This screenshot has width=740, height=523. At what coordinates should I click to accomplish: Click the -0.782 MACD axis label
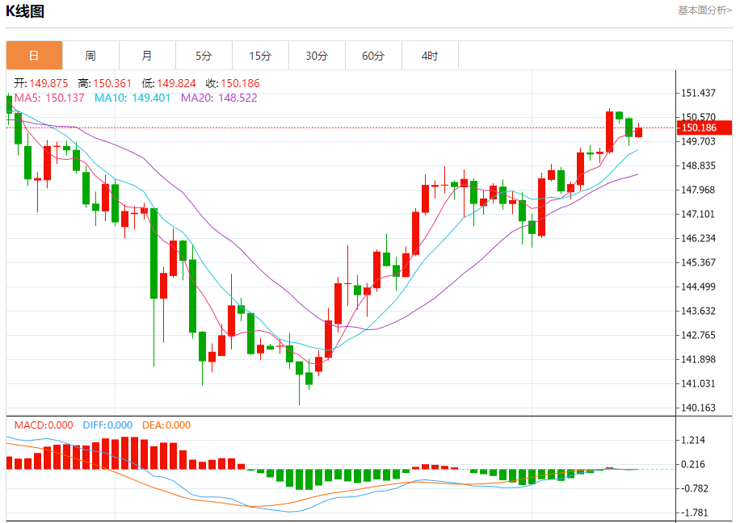694,488
